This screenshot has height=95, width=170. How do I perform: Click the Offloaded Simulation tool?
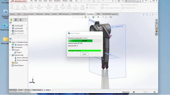pyautogui.click(x=130, y=5)
